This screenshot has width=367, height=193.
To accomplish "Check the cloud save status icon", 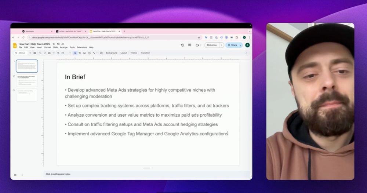I will [x=63, y=44].
